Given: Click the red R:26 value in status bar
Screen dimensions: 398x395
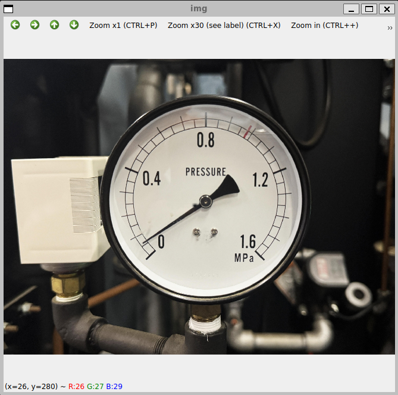Looking at the screenshot, I should click(76, 387).
